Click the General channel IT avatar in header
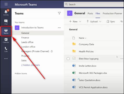The image size is (124, 94). [x=70, y=13]
